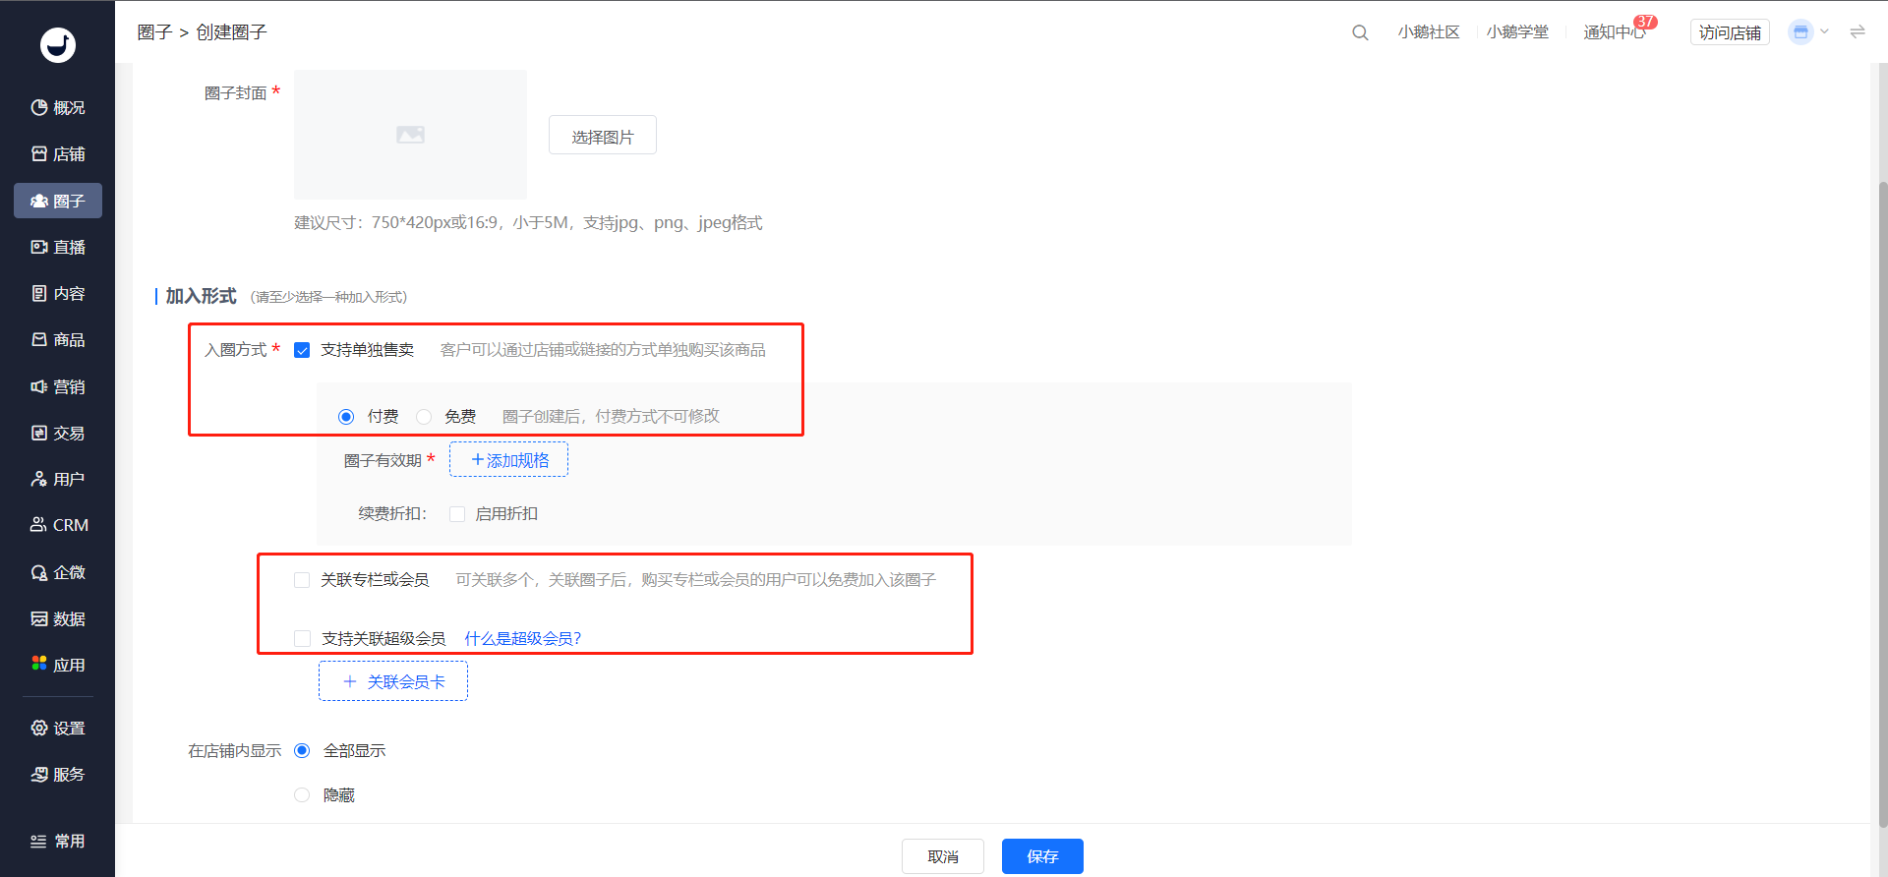Click the cover image placeholder

pyautogui.click(x=410, y=135)
